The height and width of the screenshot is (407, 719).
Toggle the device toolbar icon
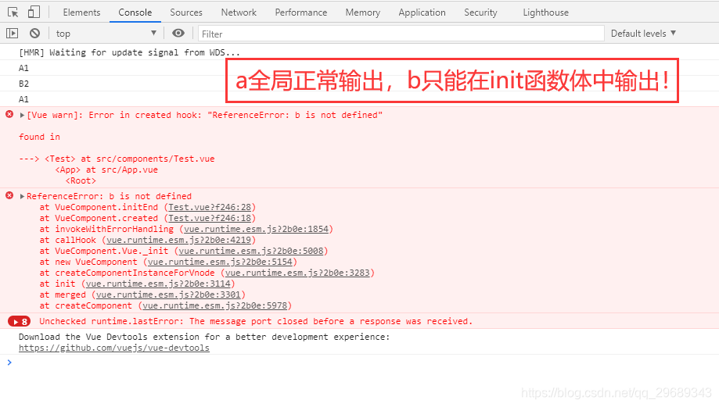(34, 12)
